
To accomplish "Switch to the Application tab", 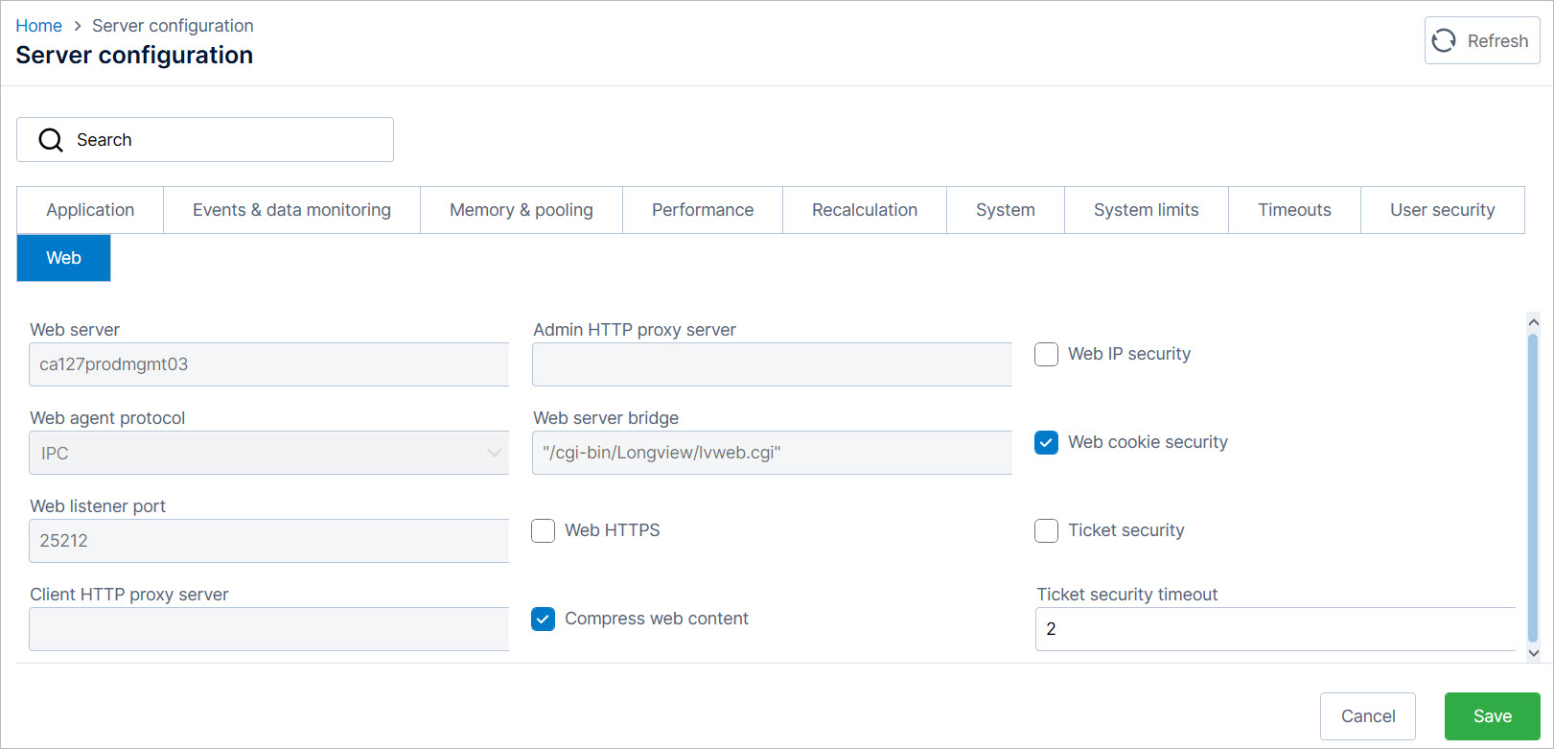I will (x=90, y=210).
